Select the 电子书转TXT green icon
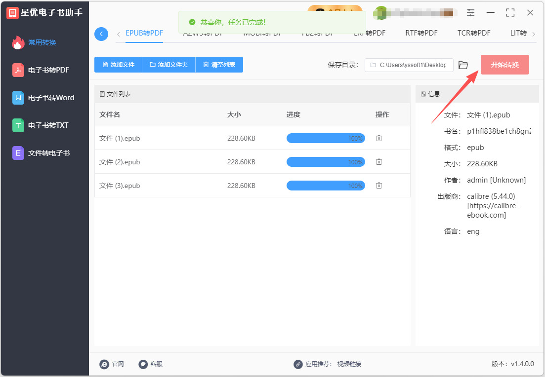This screenshot has width=545, height=377. point(18,125)
